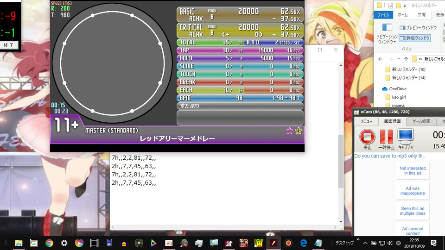Select 新しいフォルダー (14) in the tree

[406, 78]
